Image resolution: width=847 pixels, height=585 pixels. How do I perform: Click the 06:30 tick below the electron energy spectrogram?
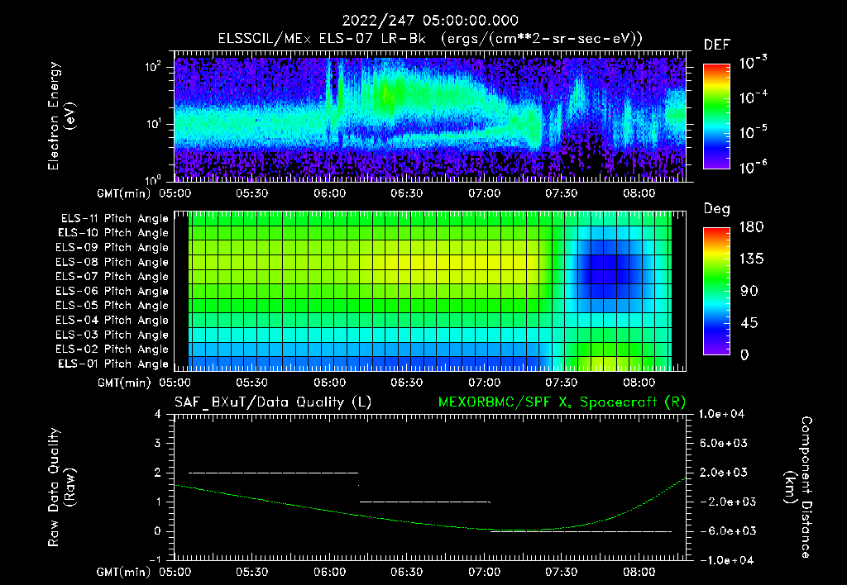click(407, 193)
